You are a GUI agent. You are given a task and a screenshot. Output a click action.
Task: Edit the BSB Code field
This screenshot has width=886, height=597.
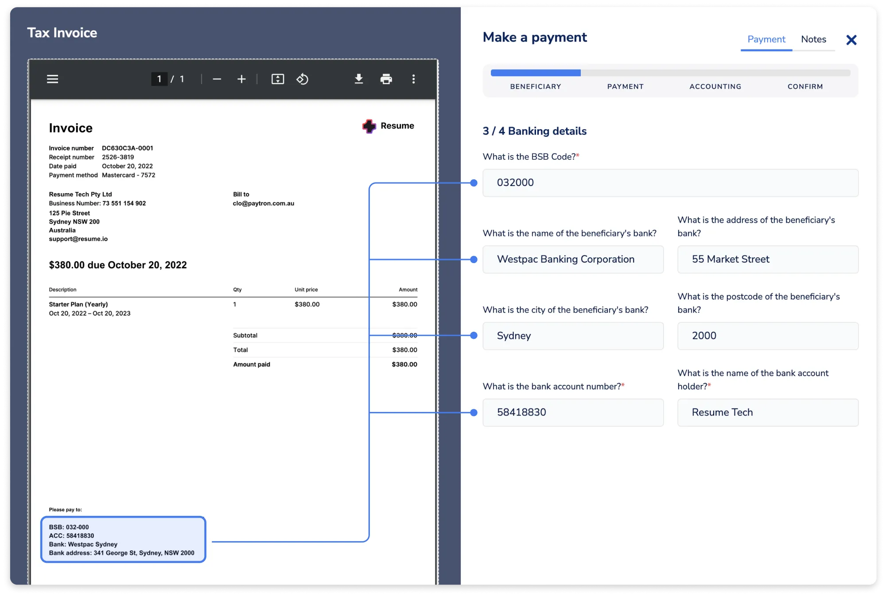point(670,183)
